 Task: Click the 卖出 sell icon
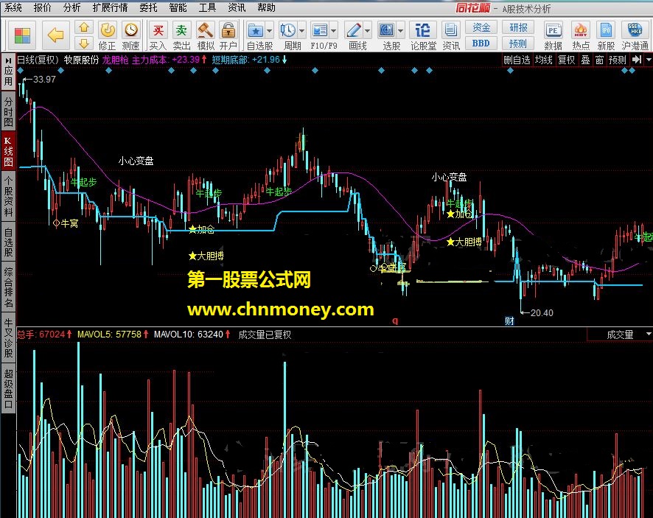click(181, 30)
